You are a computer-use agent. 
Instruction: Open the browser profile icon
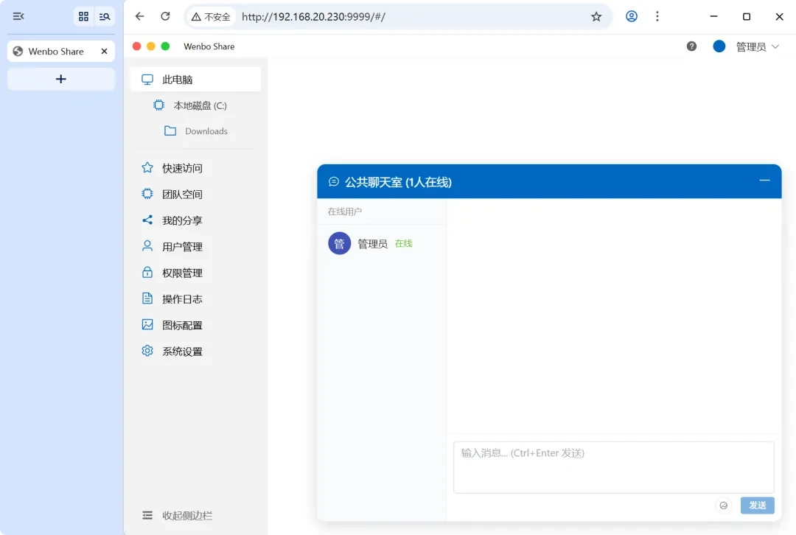coord(632,16)
